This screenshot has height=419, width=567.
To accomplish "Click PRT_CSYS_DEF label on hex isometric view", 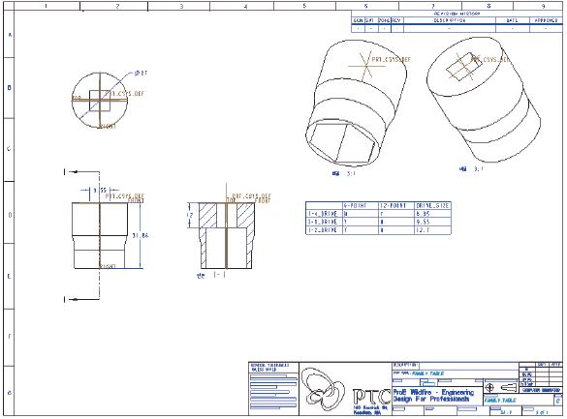I will tap(392, 60).
